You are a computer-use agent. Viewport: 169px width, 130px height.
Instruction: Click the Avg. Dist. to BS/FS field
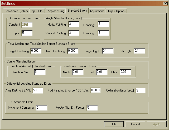point(38,90)
